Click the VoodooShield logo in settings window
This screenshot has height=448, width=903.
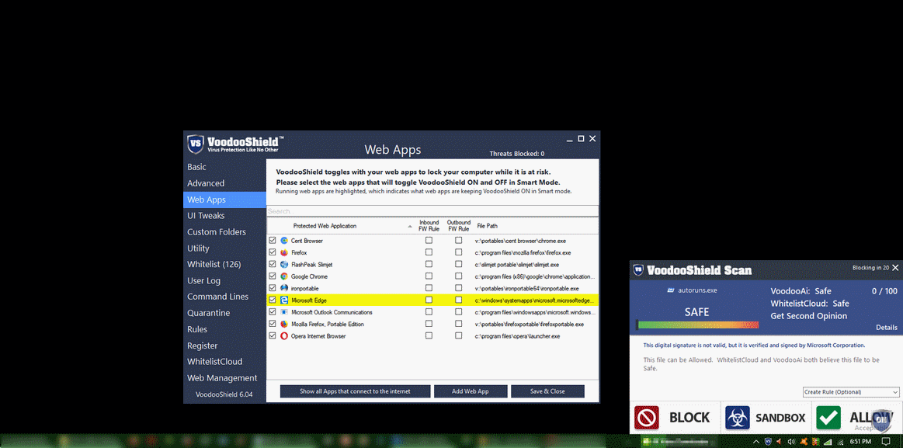coord(195,143)
